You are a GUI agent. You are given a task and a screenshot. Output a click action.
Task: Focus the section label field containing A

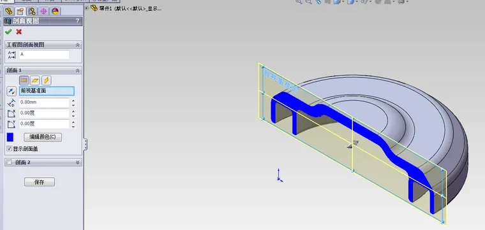coord(44,55)
